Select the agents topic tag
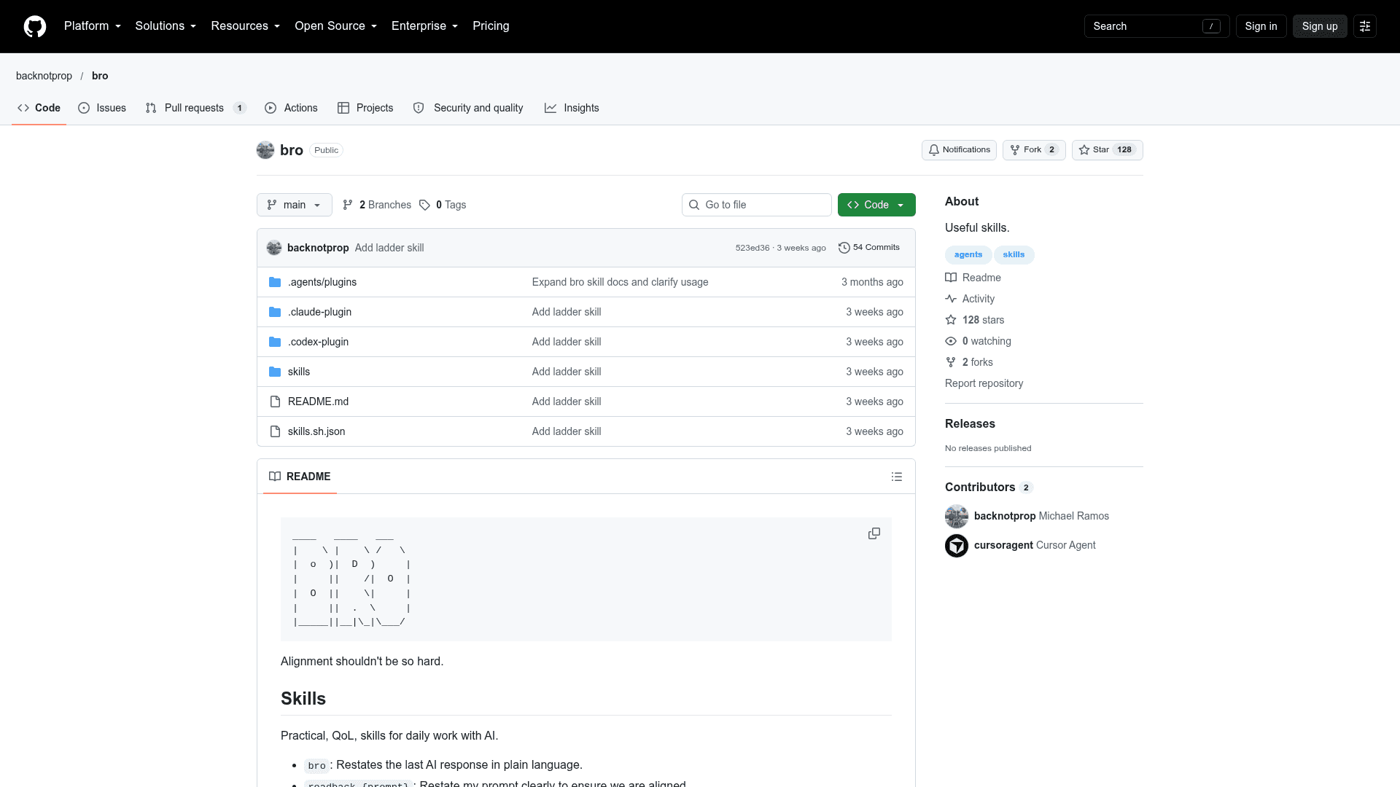The width and height of the screenshot is (1400, 787). click(968, 255)
